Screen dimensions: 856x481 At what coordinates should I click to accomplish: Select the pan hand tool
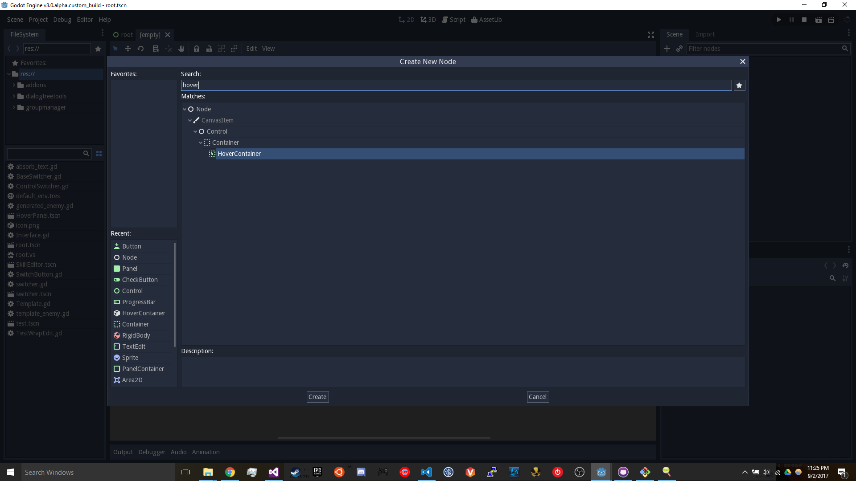pos(181,49)
